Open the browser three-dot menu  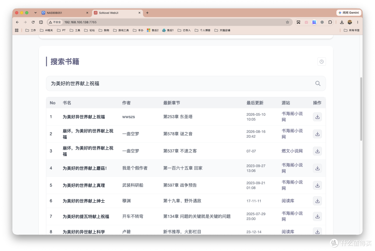358,22
